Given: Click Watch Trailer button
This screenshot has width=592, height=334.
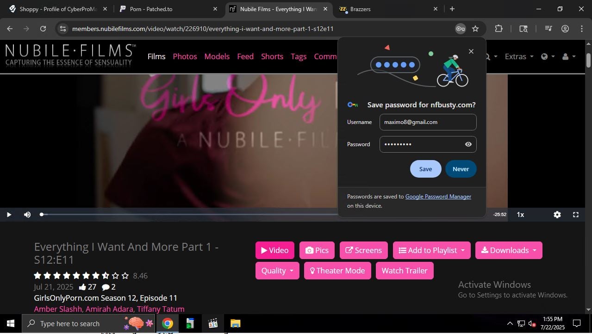Looking at the screenshot, I should point(405,271).
